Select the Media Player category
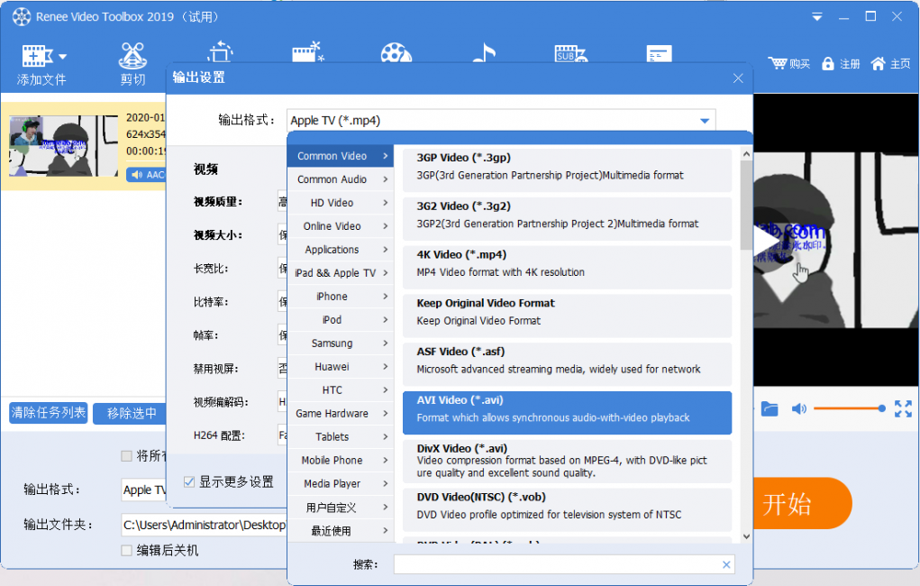Screen dimensions: 920x586 point(341,484)
